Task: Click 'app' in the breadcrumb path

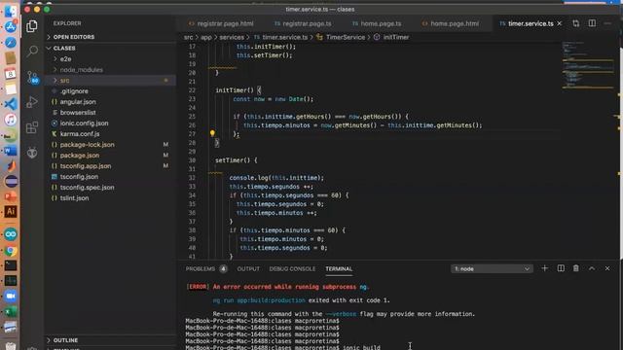Action: click(205, 37)
